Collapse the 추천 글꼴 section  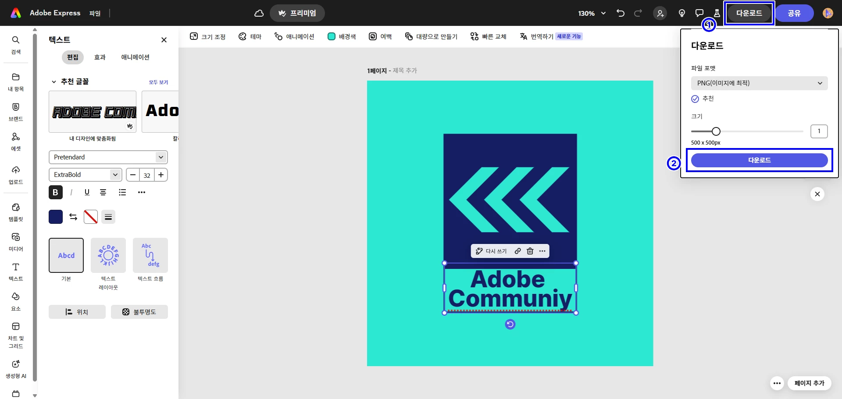[x=54, y=82]
